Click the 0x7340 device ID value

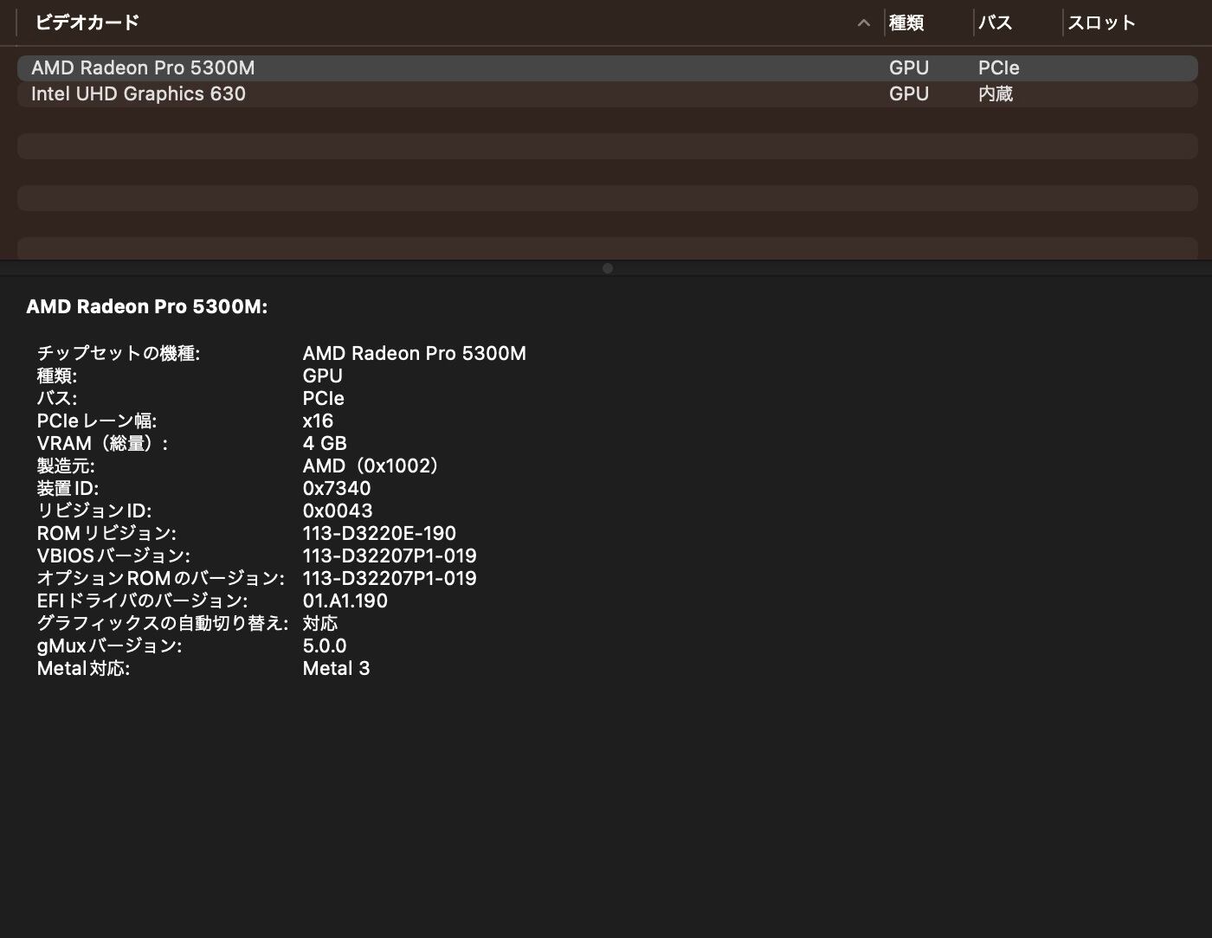[337, 489]
